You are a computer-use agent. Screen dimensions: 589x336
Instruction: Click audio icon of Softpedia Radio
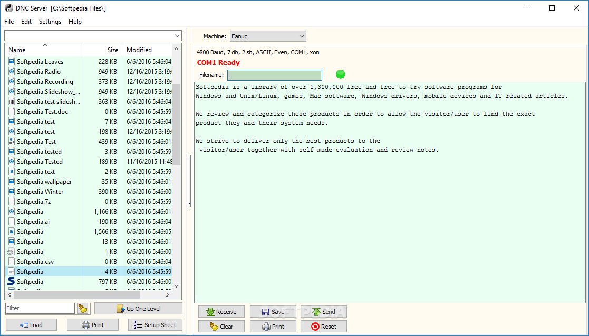point(11,71)
